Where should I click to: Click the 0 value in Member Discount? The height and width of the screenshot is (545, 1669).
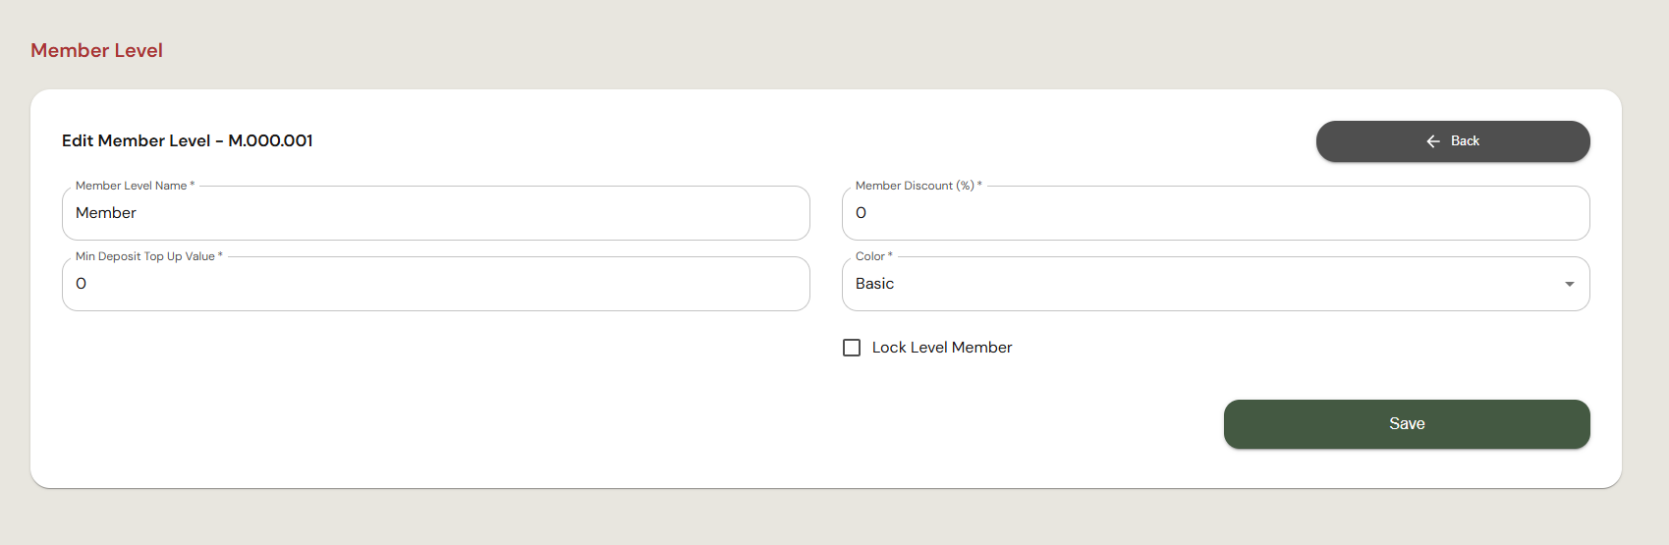coord(862,213)
